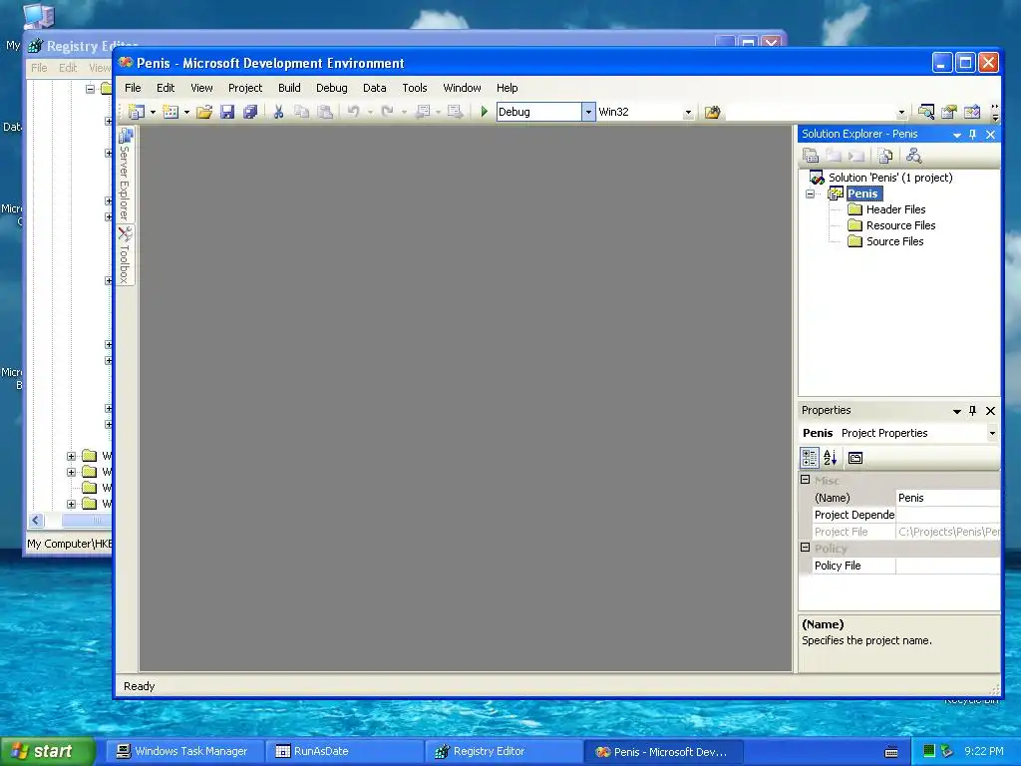This screenshot has width=1021, height=766.
Task: Click the Properties Window toolbar icon
Action: coord(949,112)
